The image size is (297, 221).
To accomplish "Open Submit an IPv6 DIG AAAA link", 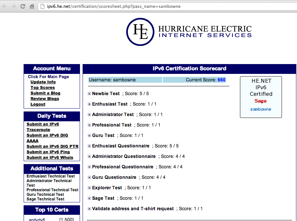I will [x=47, y=138].
